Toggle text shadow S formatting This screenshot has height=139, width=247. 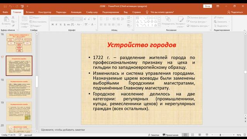[64, 24]
